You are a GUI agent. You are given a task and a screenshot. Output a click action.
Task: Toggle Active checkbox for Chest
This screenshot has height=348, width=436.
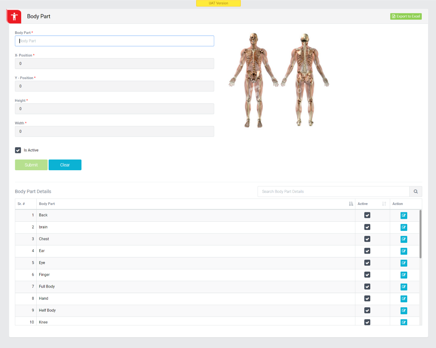(367, 239)
